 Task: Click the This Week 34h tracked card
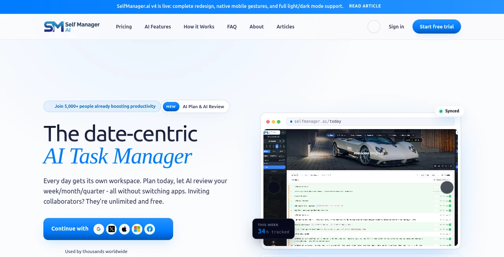[273, 229]
